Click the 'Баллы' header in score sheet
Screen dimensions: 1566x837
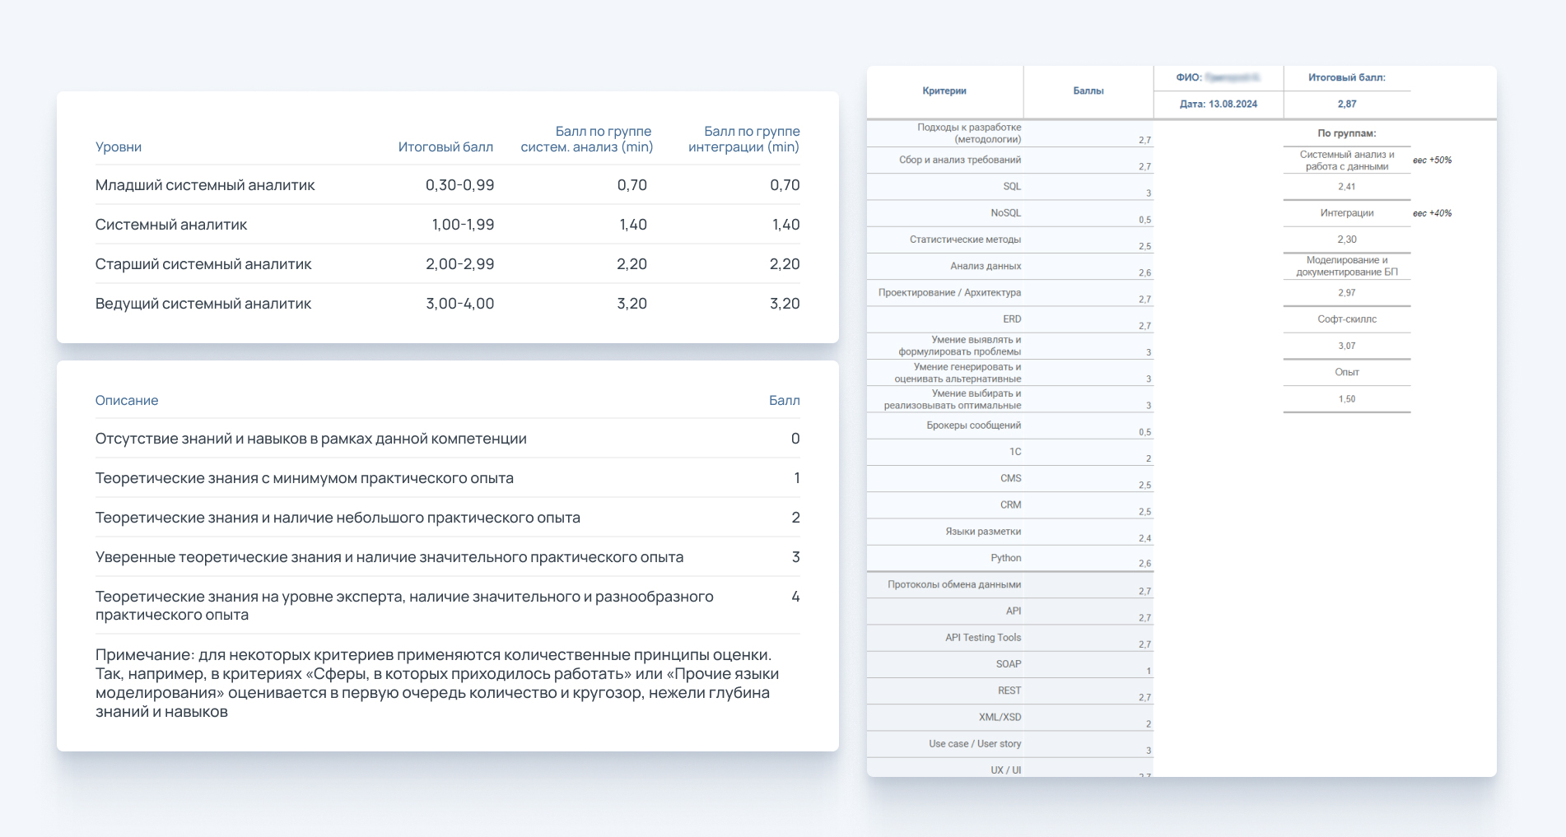pyautogui.click(x=1088, y=91)
